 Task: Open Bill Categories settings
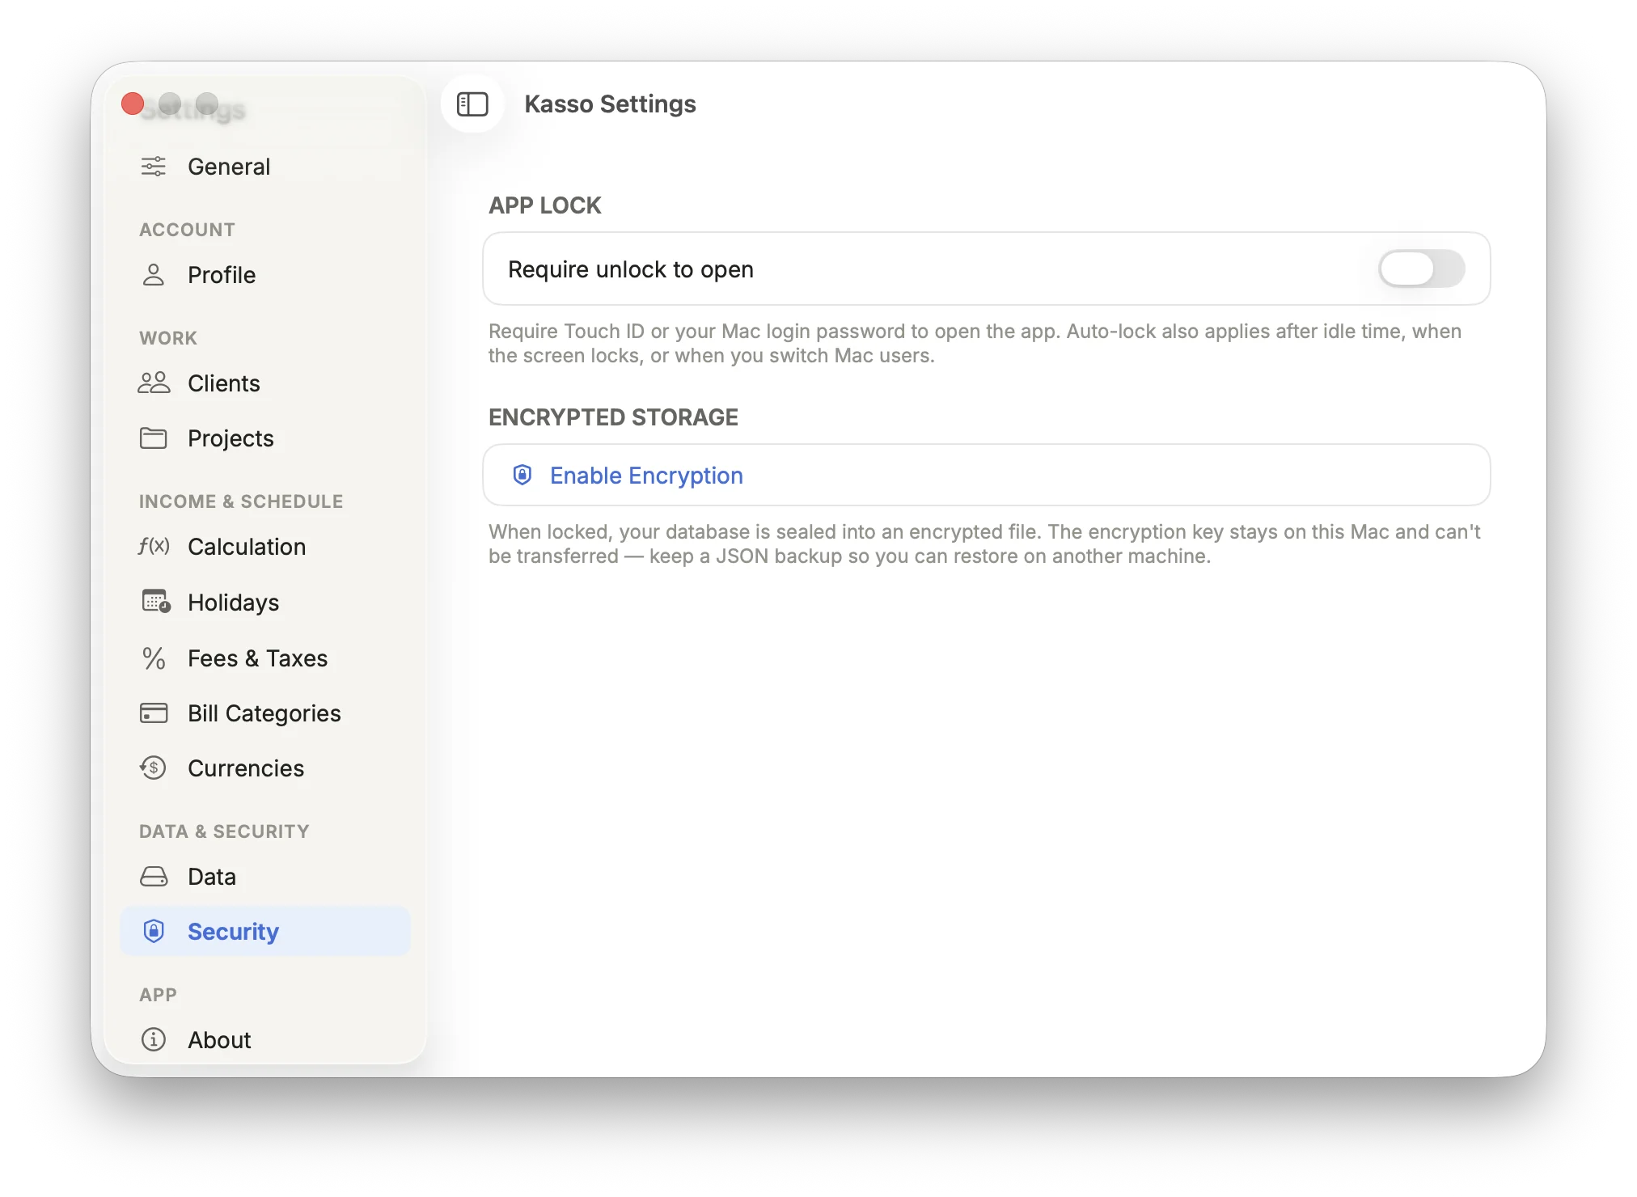pyautogui.click(x=265, y=713)
